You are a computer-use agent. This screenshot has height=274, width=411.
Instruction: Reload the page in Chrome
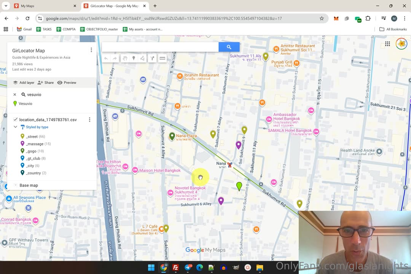(x=27, y=18)
